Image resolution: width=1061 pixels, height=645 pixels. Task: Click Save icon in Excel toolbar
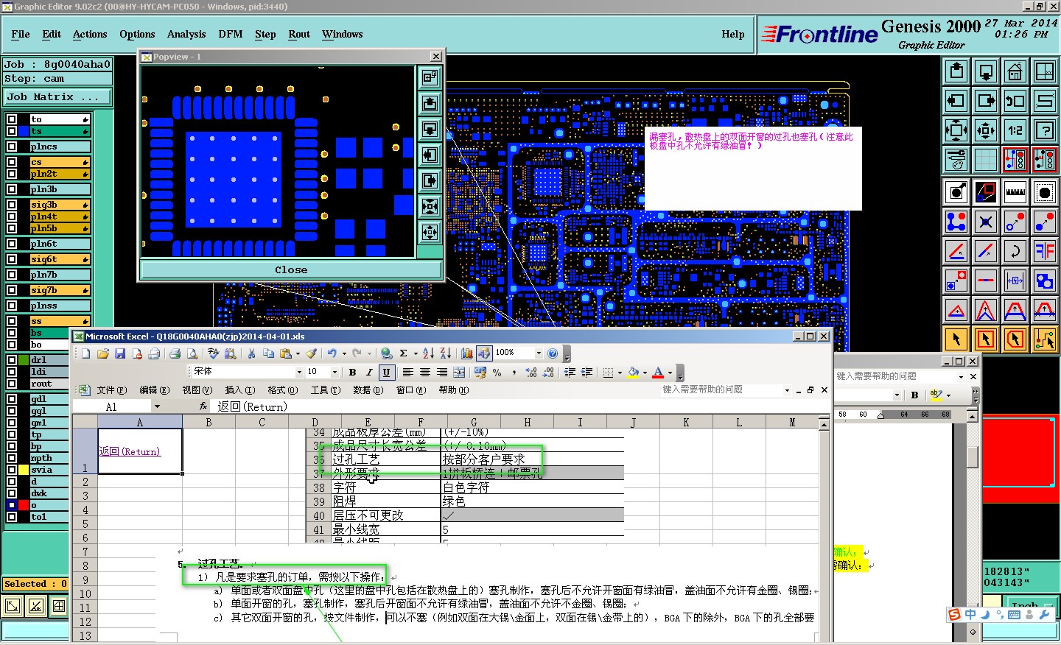(x=120, y=353)
